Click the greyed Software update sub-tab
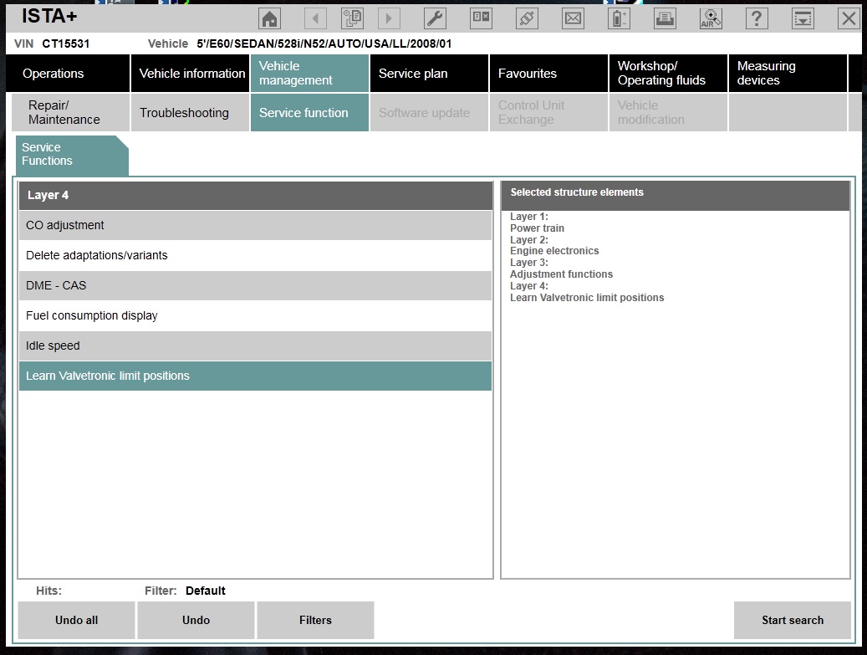Viewport: 867px width, 655px height. (429, 112)
